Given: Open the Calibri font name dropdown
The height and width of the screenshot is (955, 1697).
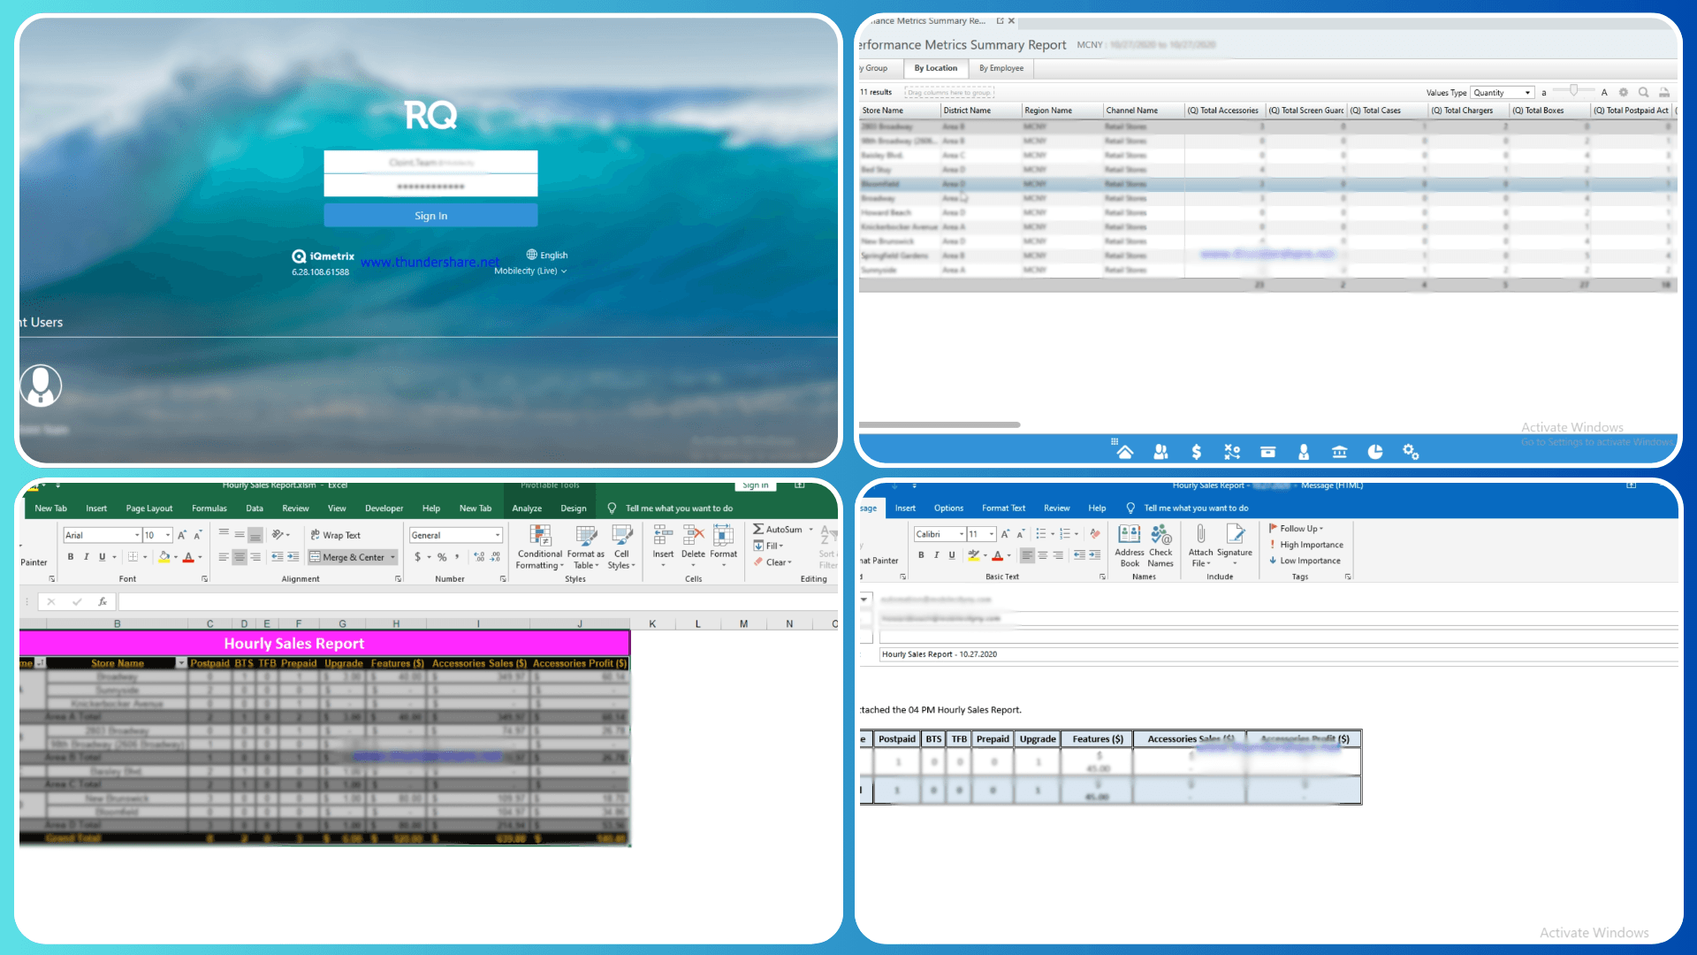Looking at the screenshot, I should pos(961,534).
